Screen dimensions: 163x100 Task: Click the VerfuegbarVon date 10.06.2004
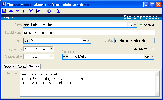(x=35, y=49)
